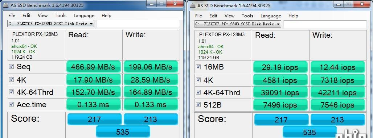Click the app icon in left window title bar
Screen dimensions: 373x138
tap(6, 5)
